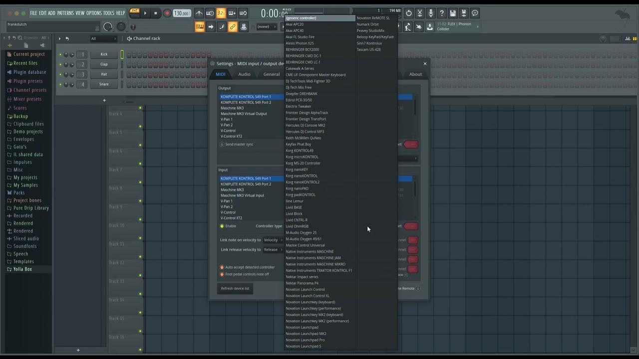Open the PATTERNS menu

[x=65, y=13]
